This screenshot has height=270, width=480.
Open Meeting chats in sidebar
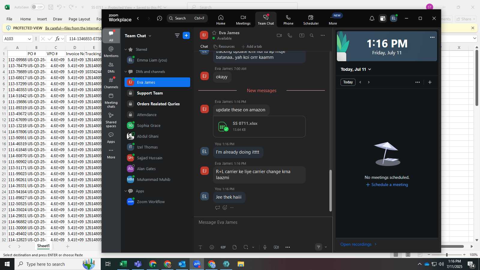tap(111, 100)
